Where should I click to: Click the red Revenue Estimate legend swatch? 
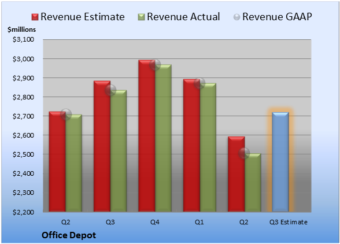35,17
